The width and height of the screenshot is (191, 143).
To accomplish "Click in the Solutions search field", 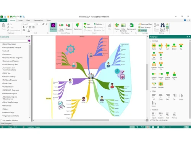I will point(14,40).
